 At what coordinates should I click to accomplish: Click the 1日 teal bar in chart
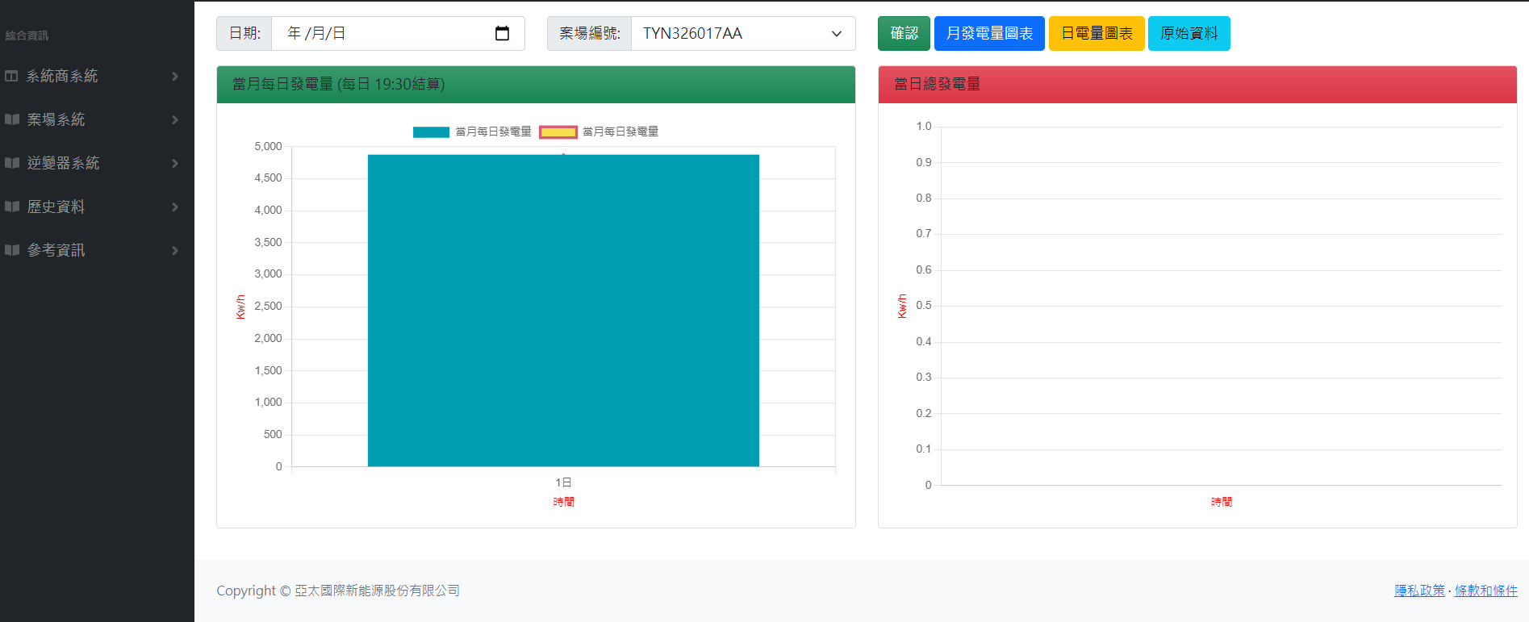click(563, 311)
